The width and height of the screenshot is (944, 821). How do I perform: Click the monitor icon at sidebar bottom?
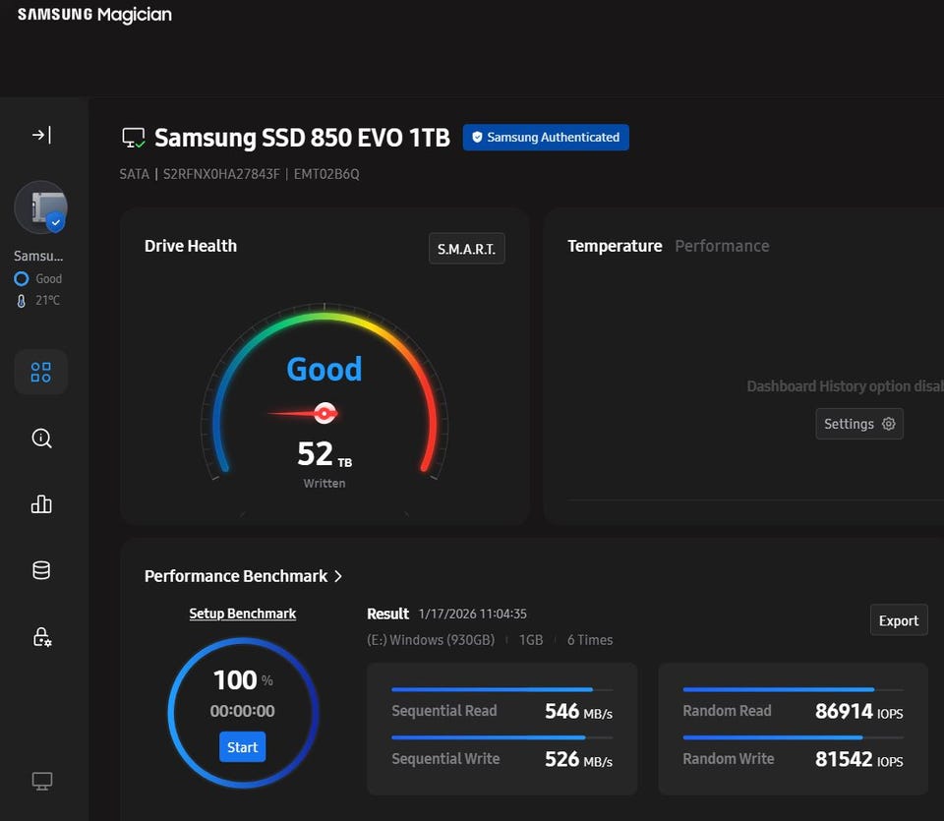point(42,781)
